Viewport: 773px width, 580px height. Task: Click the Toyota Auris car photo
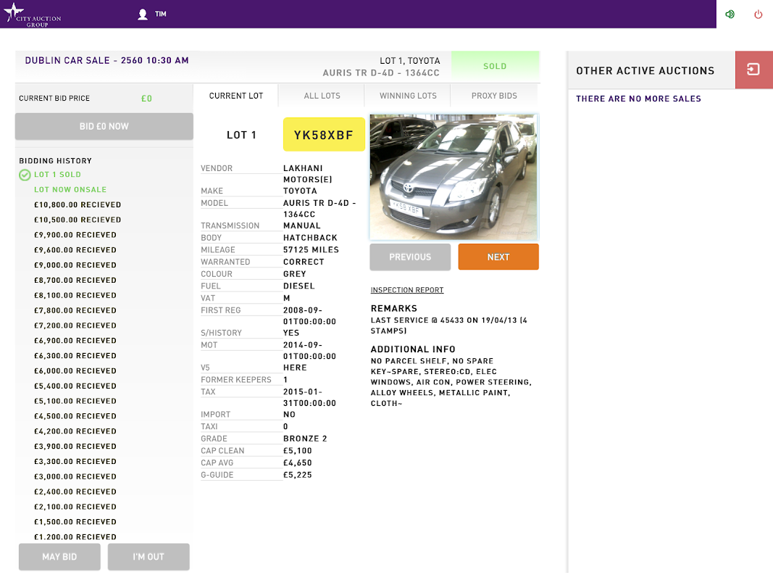pyautogui.click(x=454, y=177)
